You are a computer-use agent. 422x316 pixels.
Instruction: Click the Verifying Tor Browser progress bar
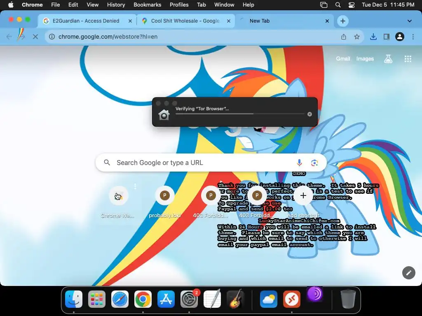[240, 114]
